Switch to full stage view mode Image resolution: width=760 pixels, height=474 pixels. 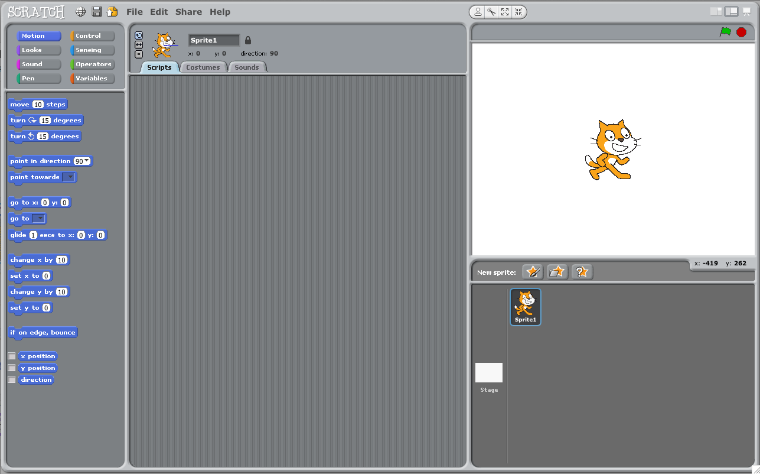[x=732, y=11]
